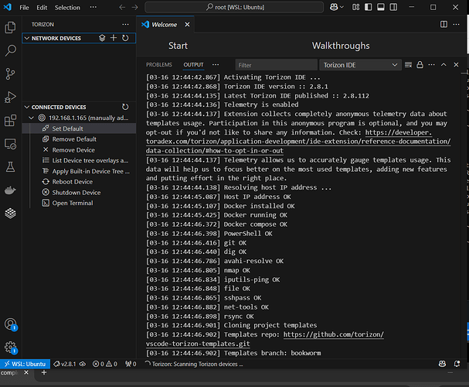The width and height of the screenshot is (469, 387).
Task: Toggle output scroll lock
Action: coord(420,65)
